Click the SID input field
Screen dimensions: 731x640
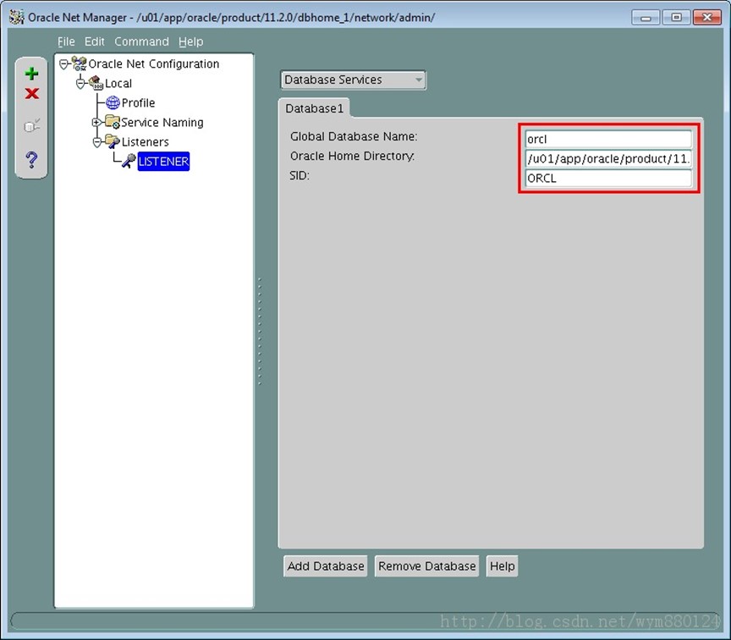[x=608, y=178]
